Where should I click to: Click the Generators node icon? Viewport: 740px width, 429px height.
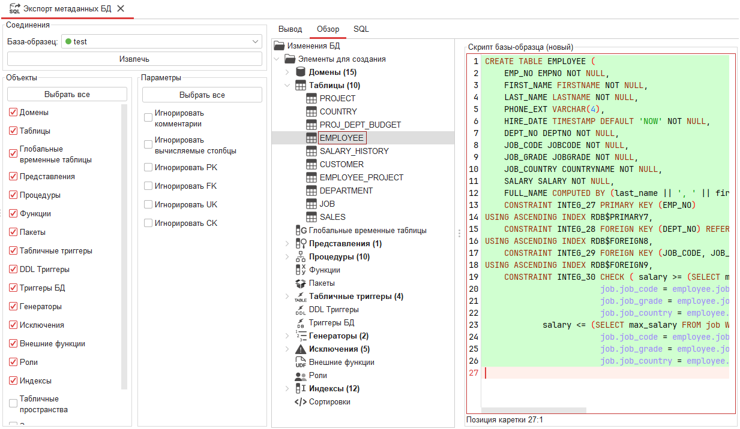301,336
